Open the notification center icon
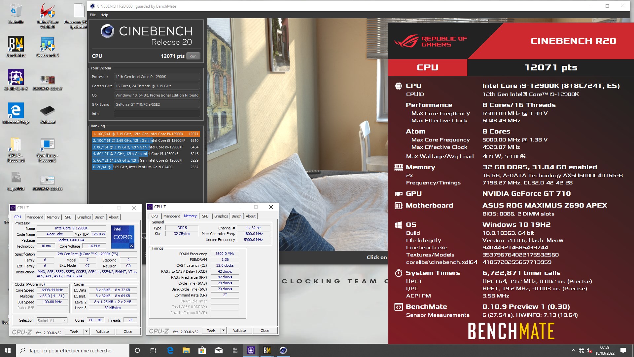 pyautogui.click(x=623, y=350)
